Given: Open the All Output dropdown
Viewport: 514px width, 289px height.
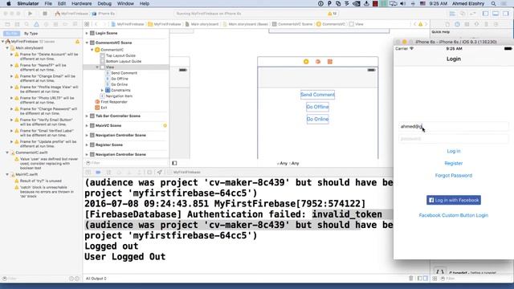Looking at the screenshot, I should coord(96,279).
